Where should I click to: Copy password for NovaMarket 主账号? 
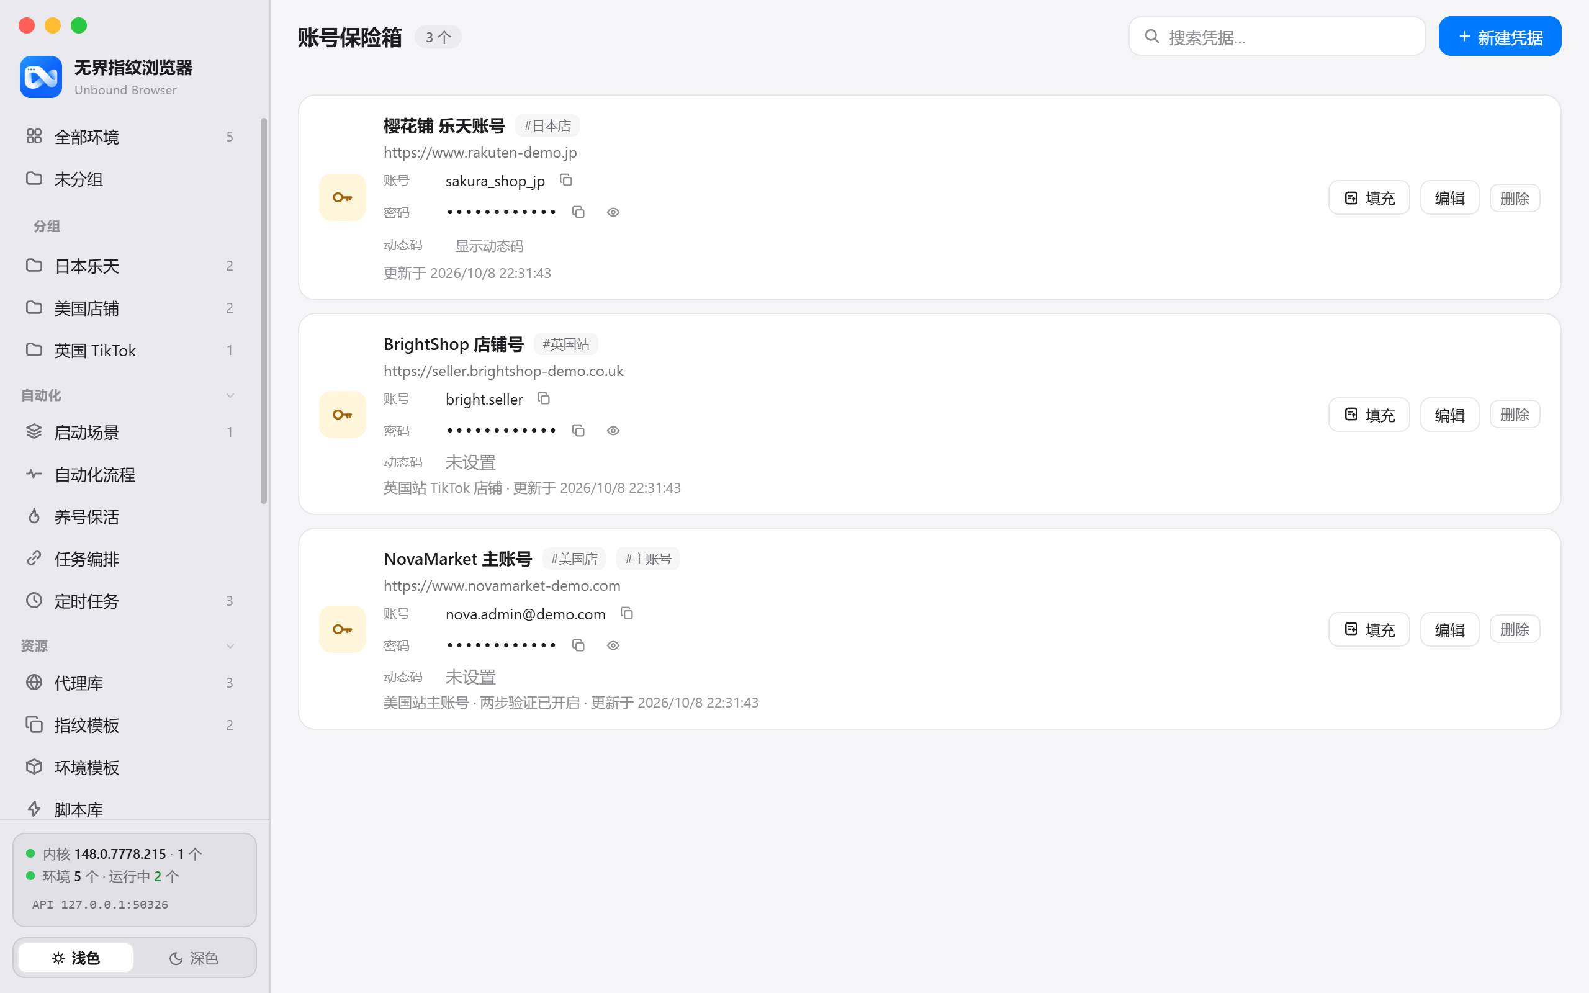[x=578, y=645]
